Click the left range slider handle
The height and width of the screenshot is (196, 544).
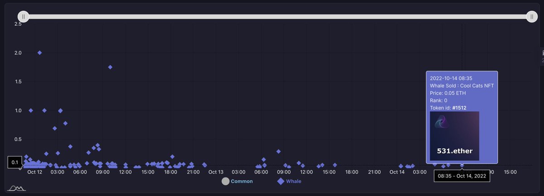point(24,17)
